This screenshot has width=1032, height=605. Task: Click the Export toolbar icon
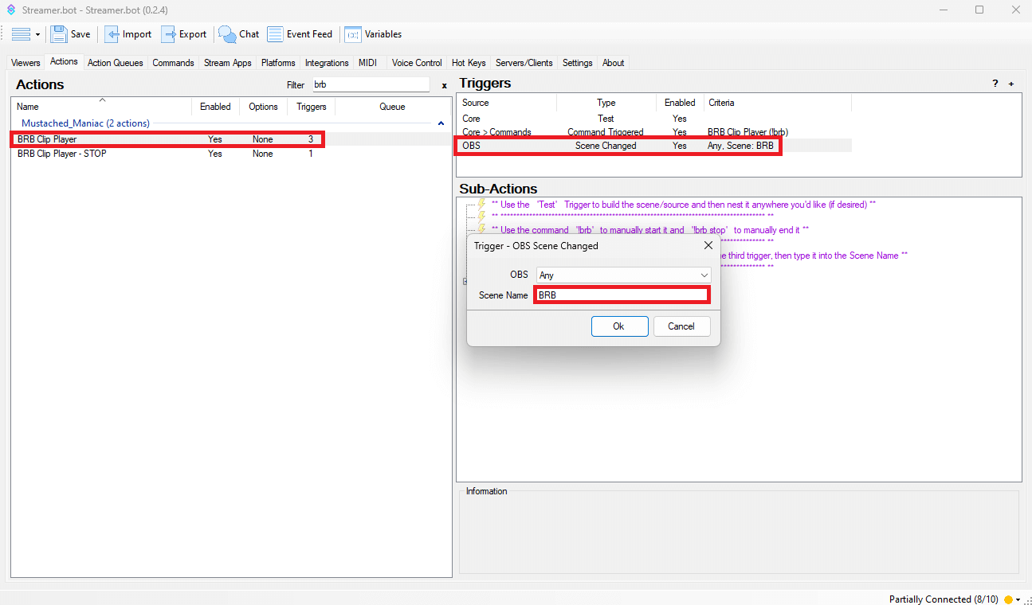(169, 34)
